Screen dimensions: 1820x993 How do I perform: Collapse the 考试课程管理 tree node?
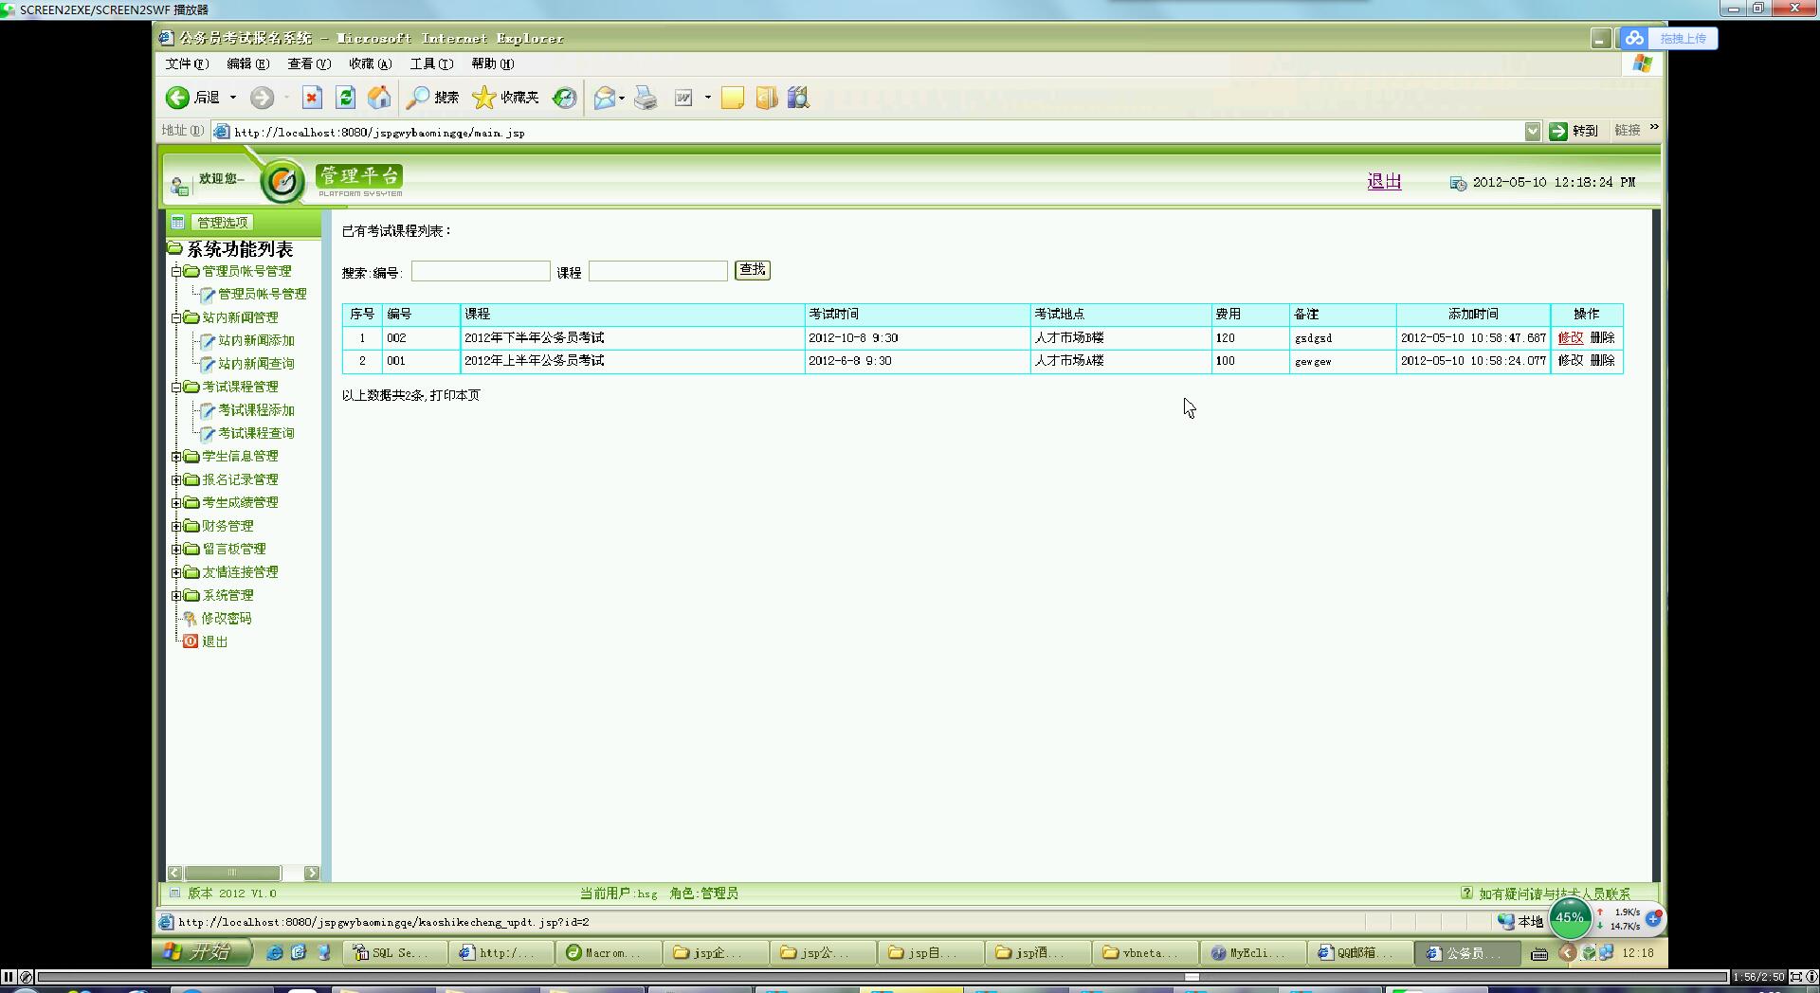click(x=176, y=387)
